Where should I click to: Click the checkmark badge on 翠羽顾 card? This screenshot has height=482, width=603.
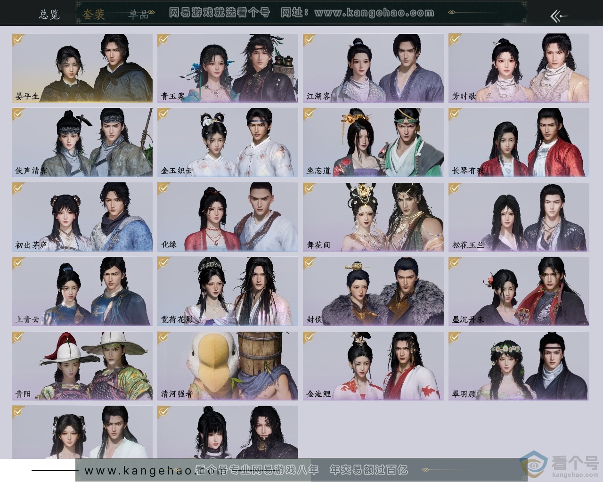coord(455,337)
